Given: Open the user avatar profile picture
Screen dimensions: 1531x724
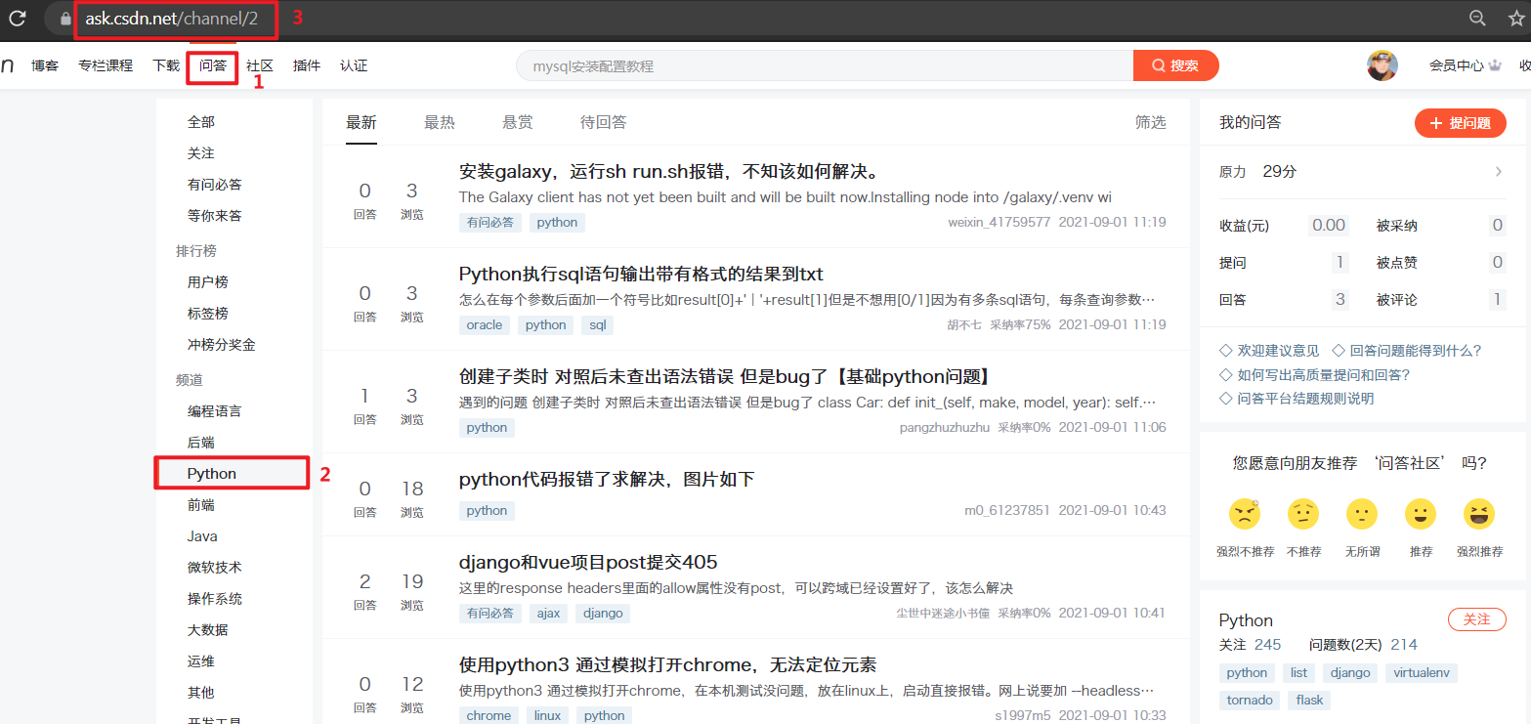Looking at the screenshot, I should [1382, 65].
